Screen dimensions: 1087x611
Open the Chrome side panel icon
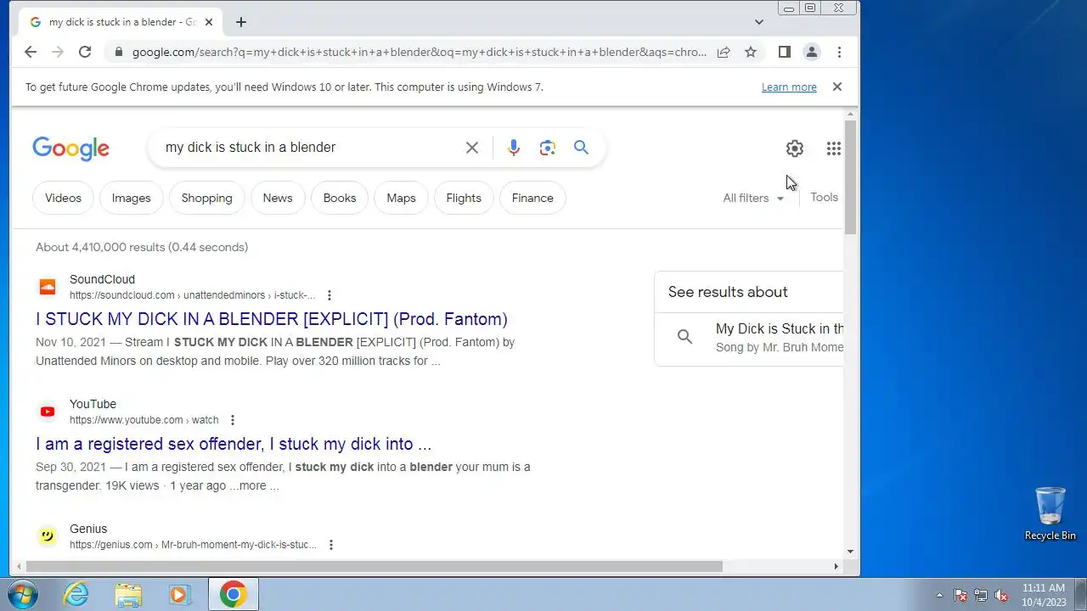tap(785, 52)
